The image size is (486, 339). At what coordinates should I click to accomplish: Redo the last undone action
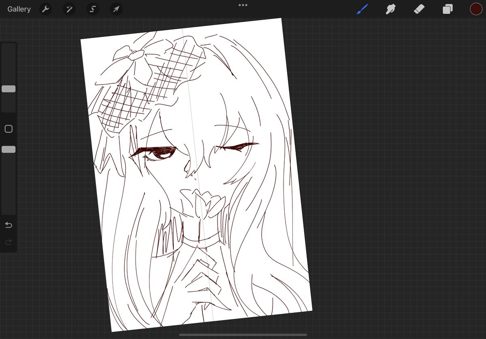(x=9, y=242)
